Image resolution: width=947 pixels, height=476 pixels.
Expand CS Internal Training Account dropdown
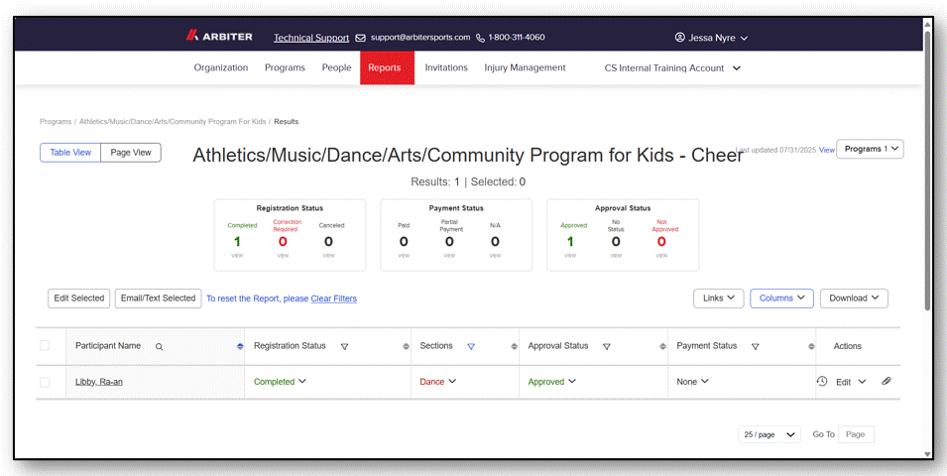pyautogui.click(x=672, y=68)
